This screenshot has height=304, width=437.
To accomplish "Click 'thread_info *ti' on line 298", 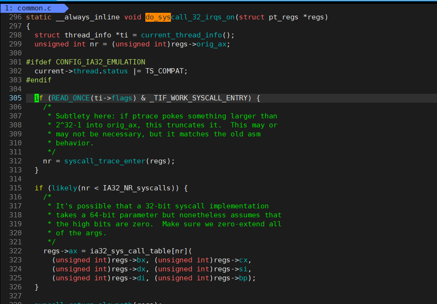I will 97,35.
